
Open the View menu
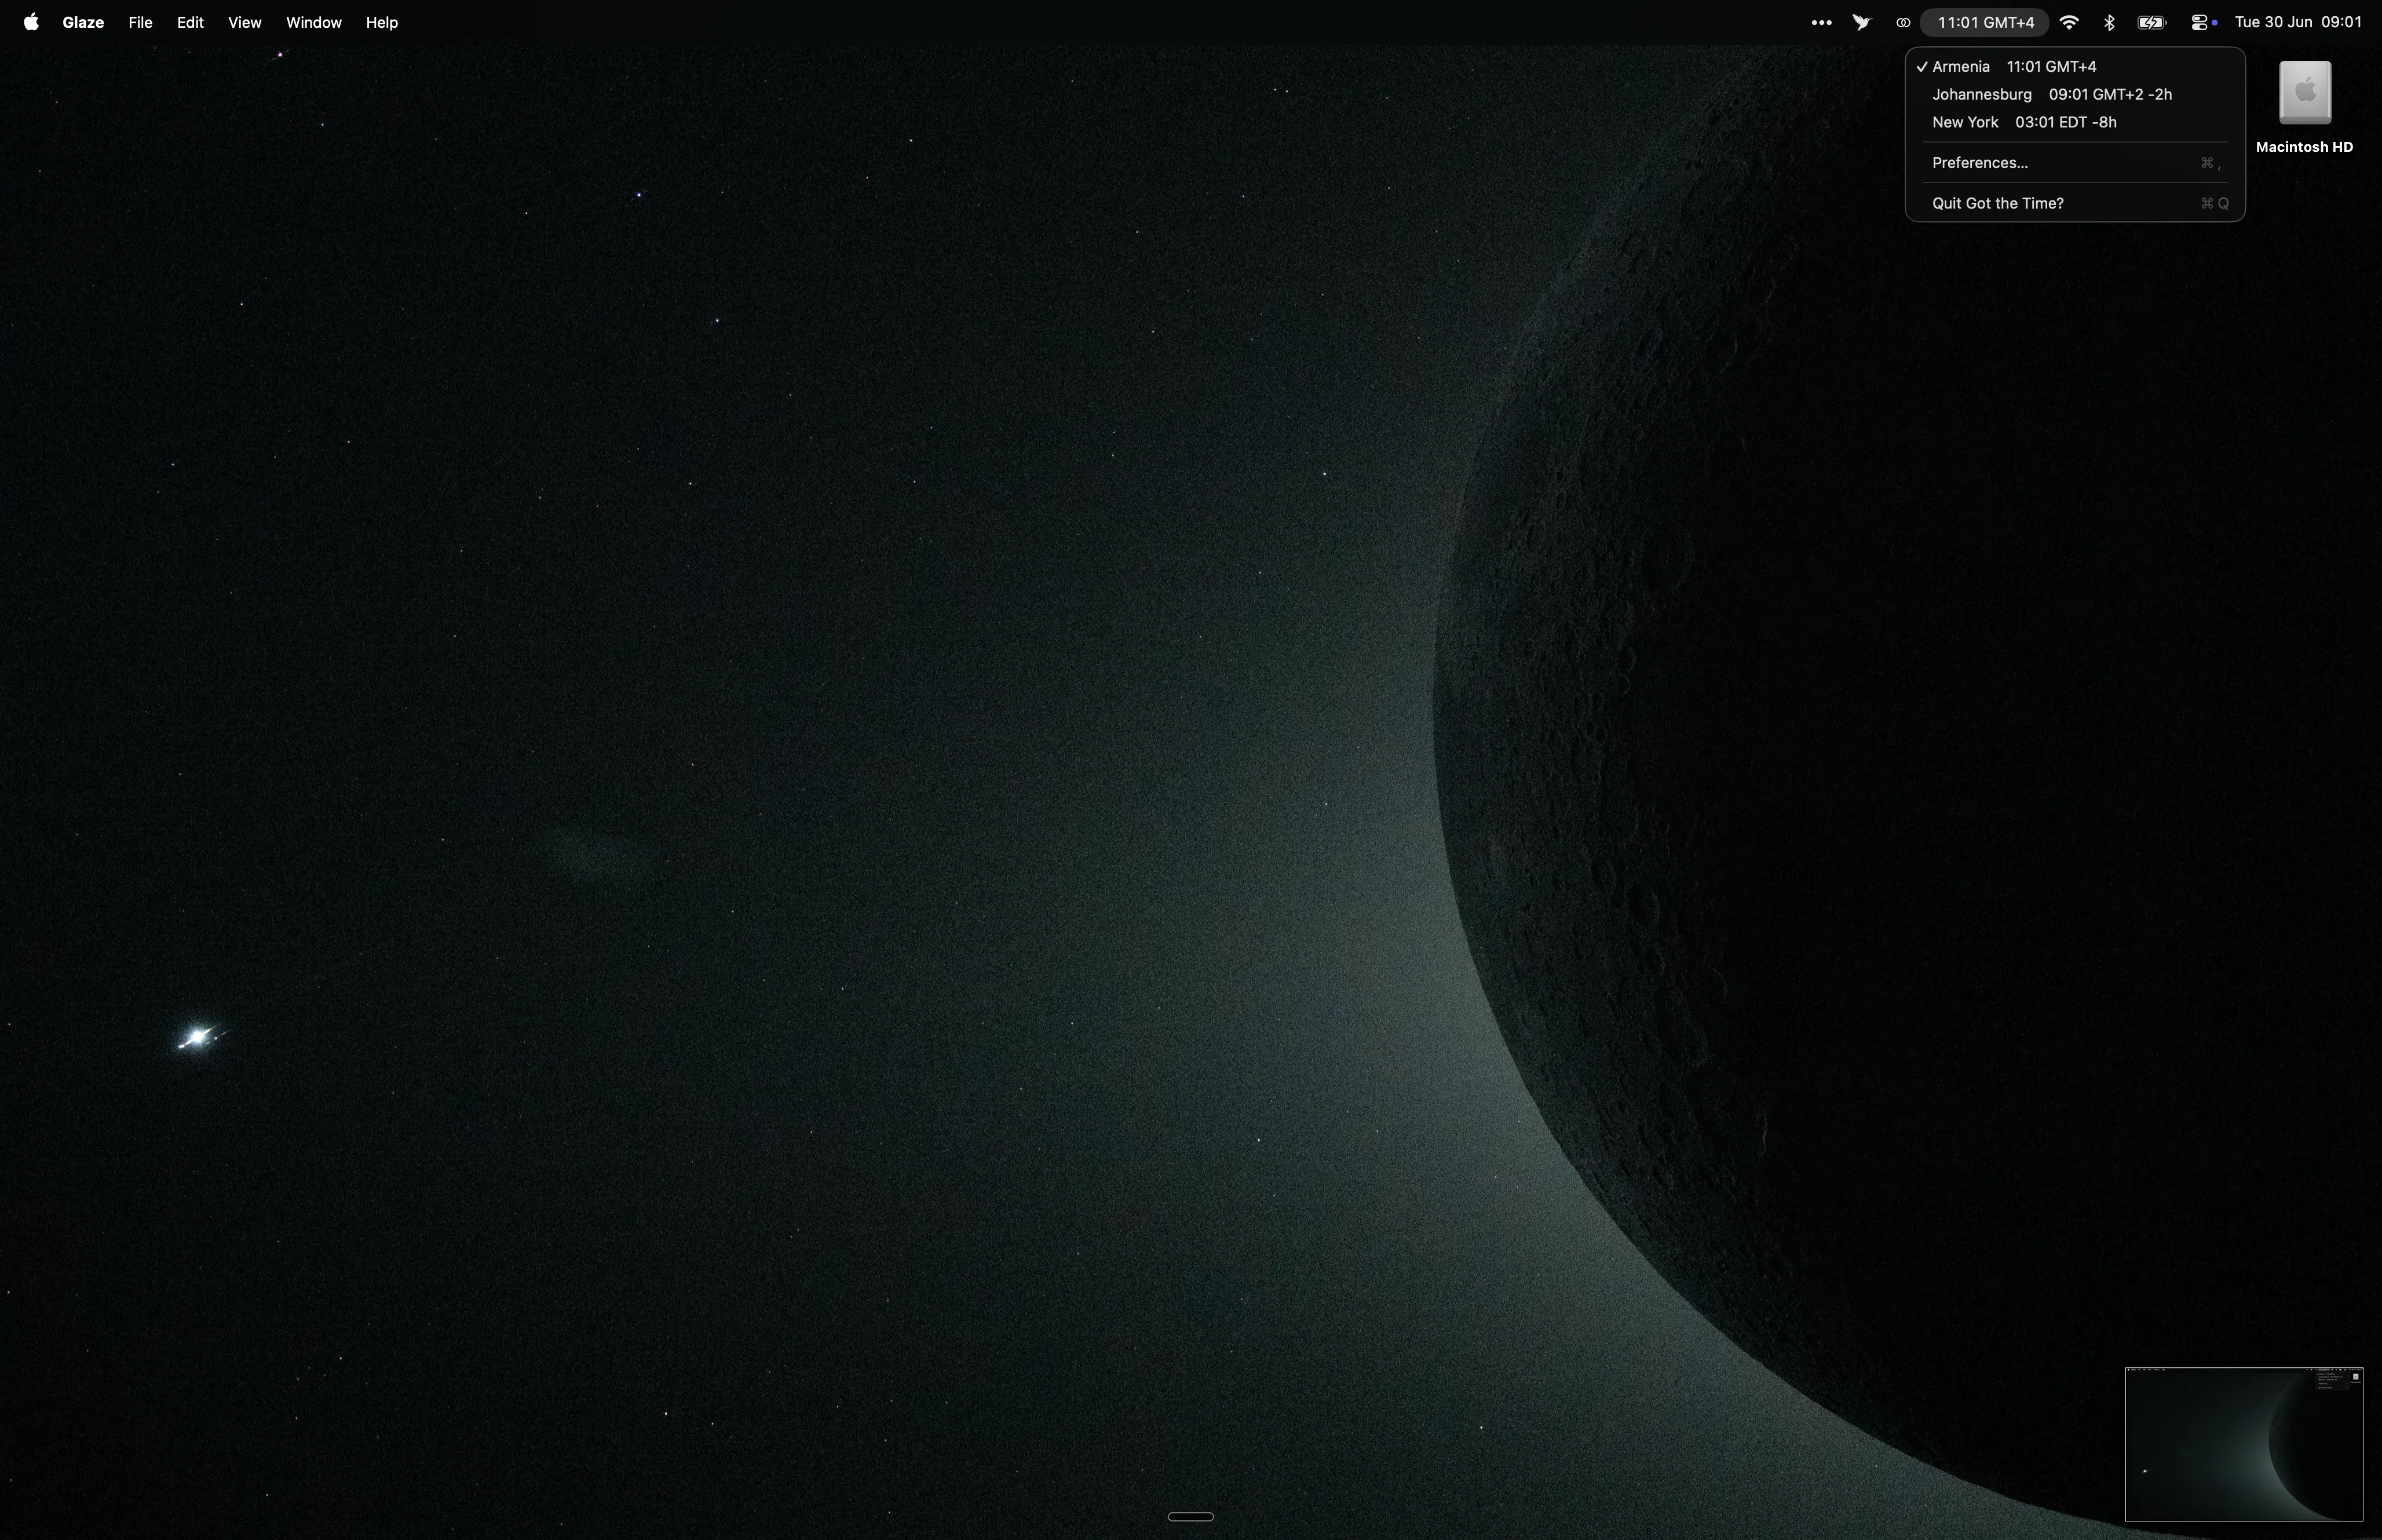(x=245, y=22)
